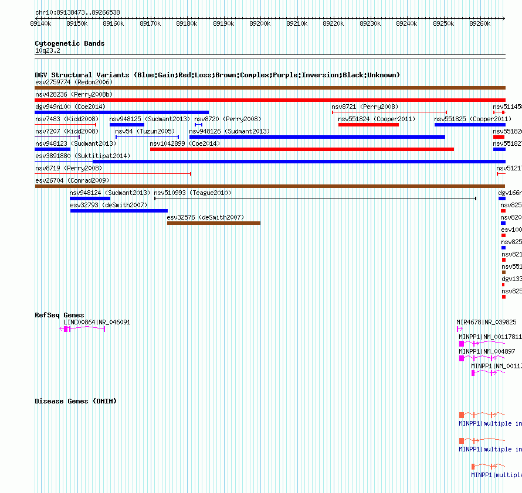Click the nsv948126 (Sudmant2013) blue gain bar
This screenshot has width=522, height=493.
pyautogui.click(x=317, y=137)
